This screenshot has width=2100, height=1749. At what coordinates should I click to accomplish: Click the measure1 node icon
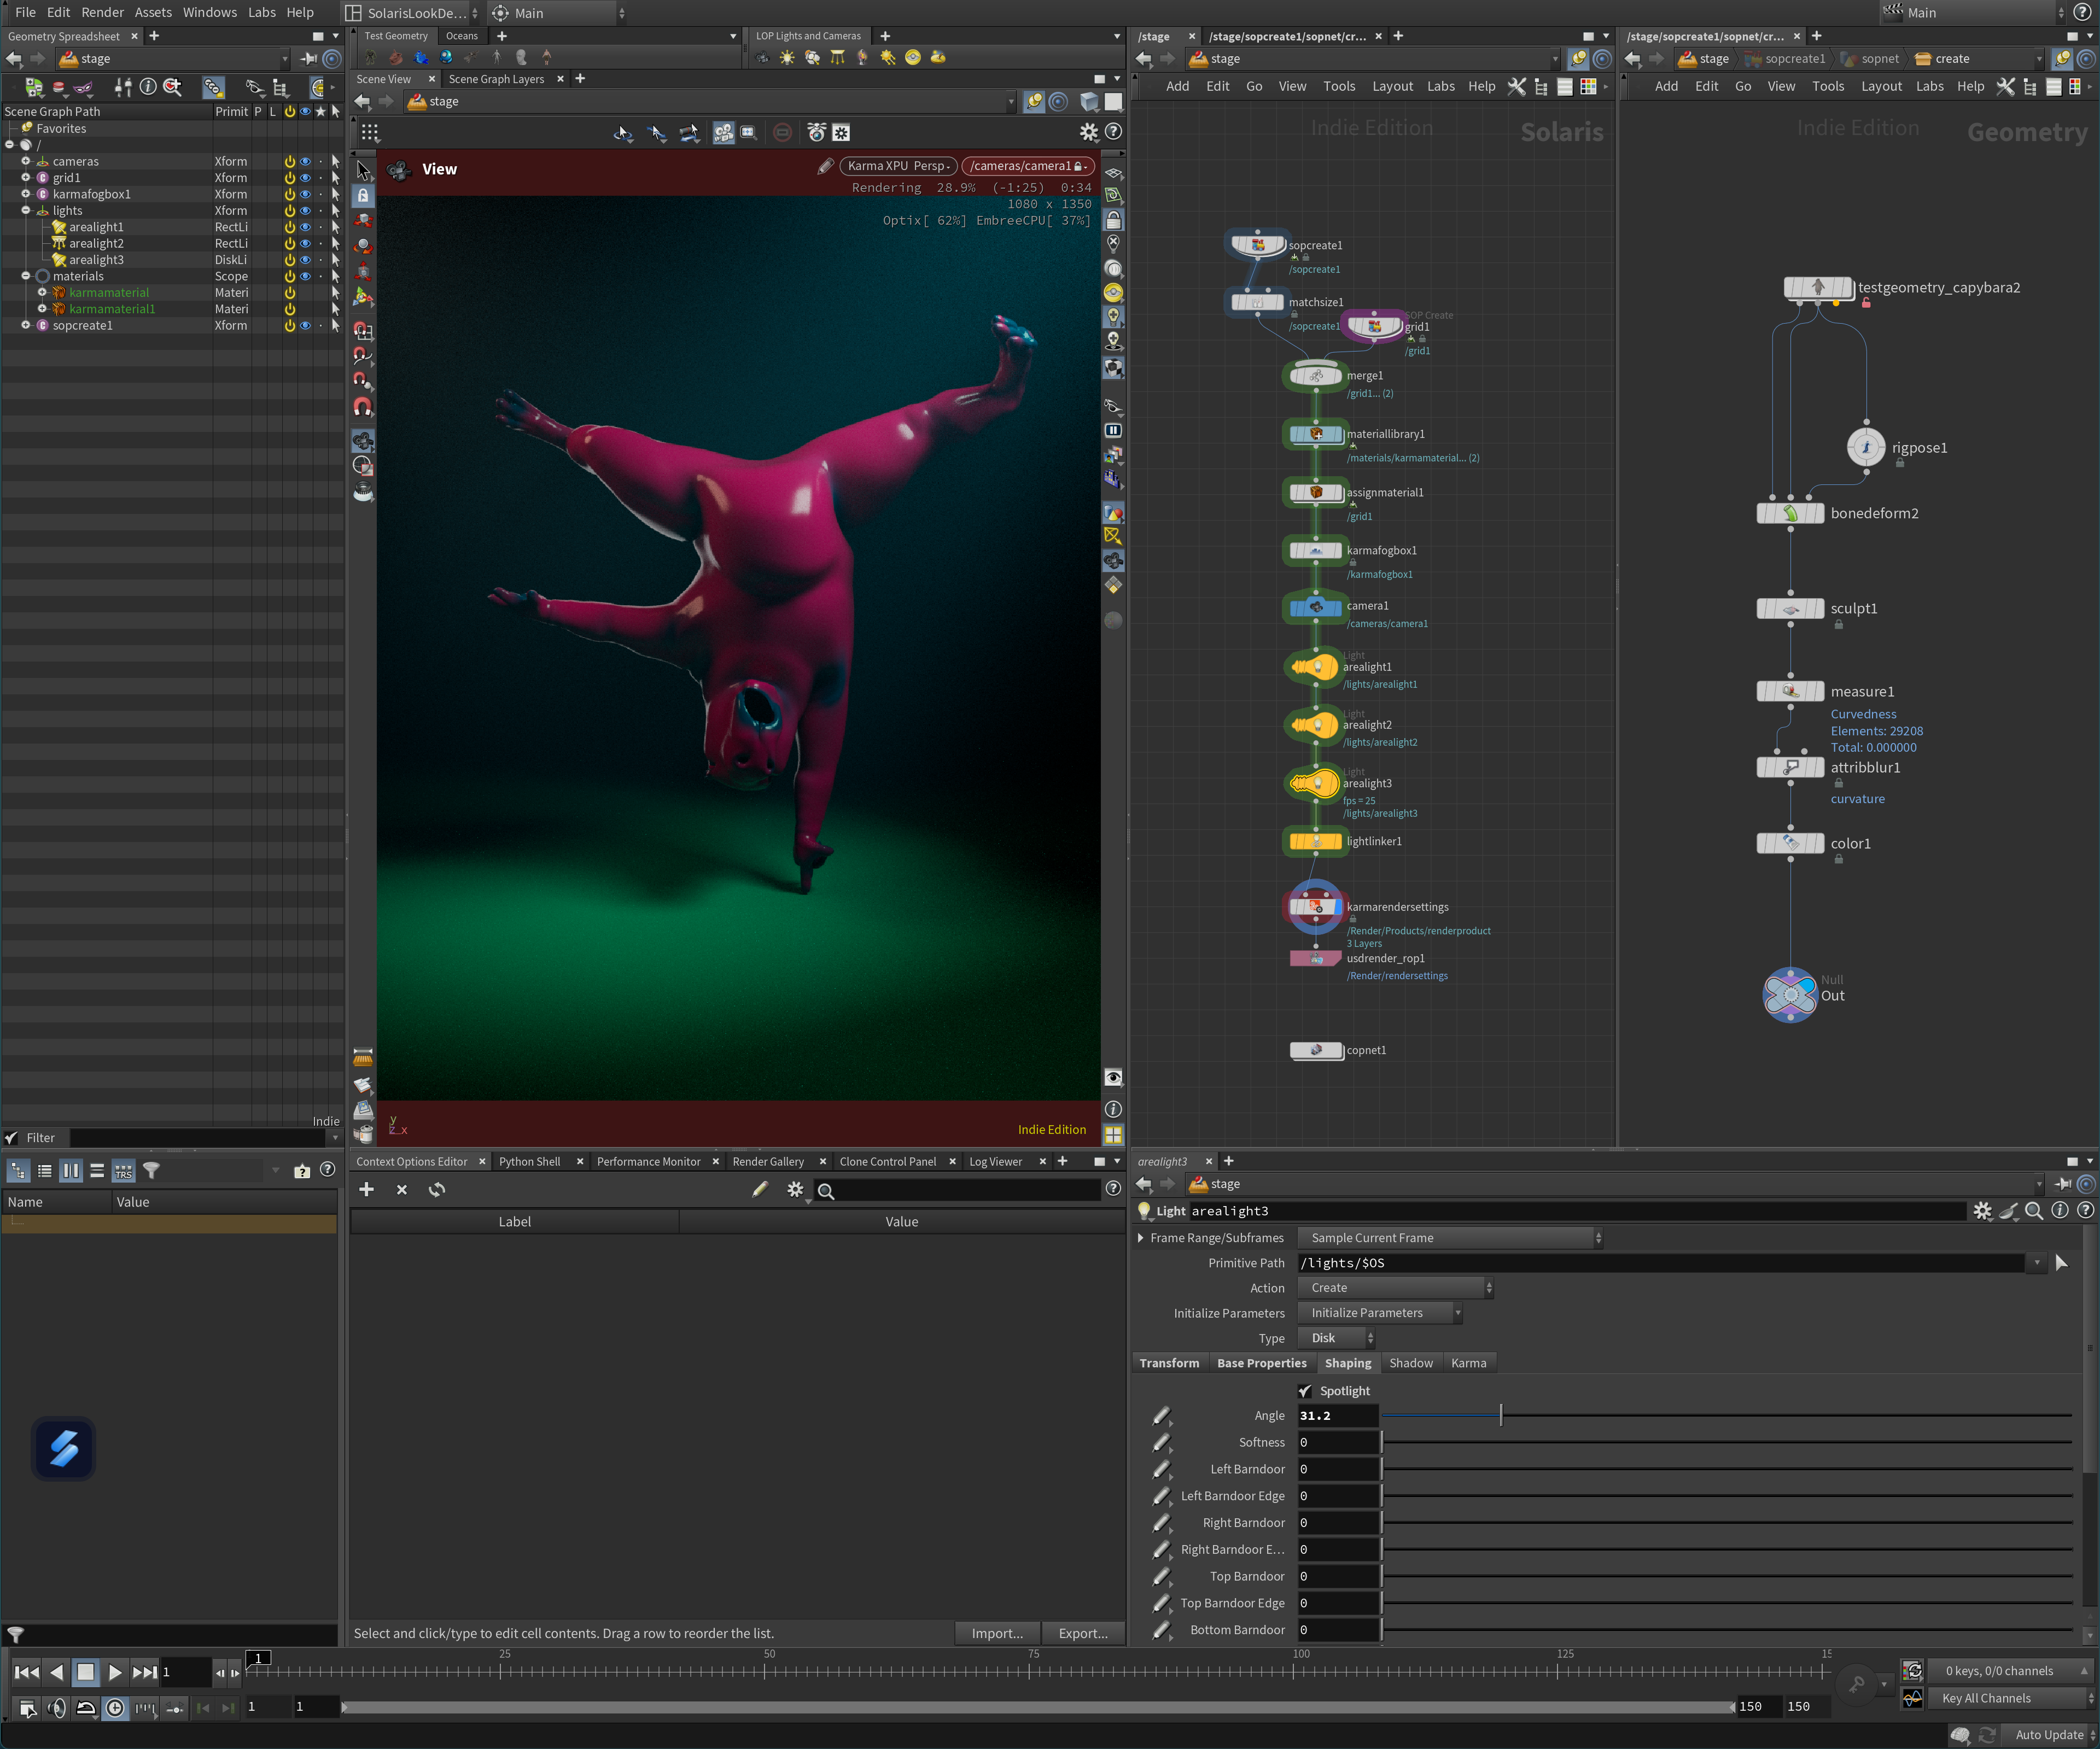coord(1789,691)
